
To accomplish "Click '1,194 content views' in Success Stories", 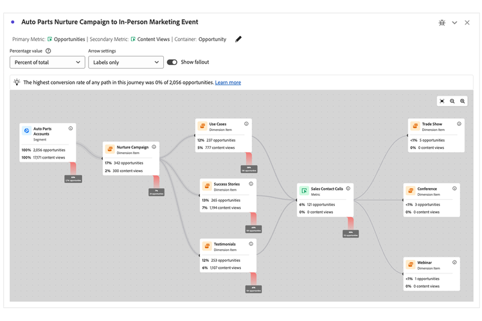I will 225,207.
